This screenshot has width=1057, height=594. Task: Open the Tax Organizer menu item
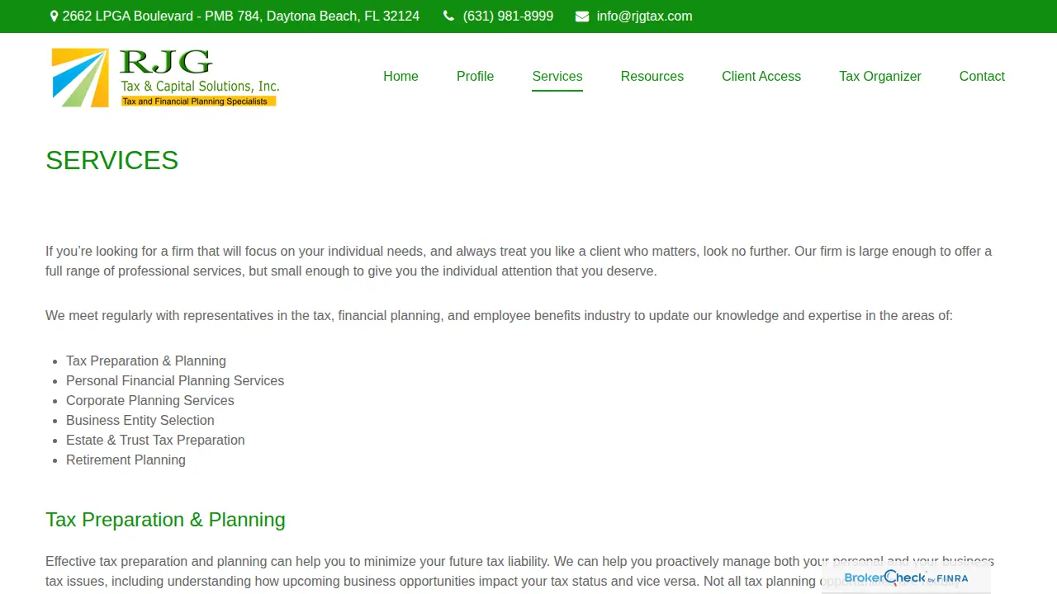point(880,76)
